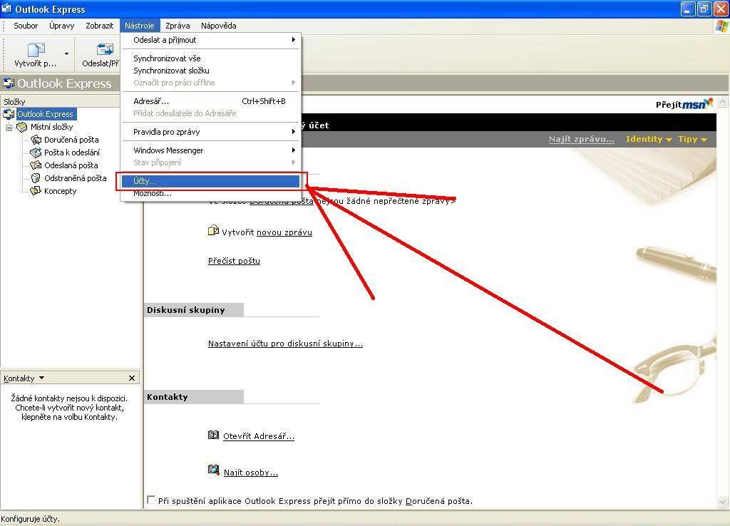Select Synchronizovat složku menu entry
This screenshot has height=526, width=730.
pyautogui.click(x=210, y=71)
